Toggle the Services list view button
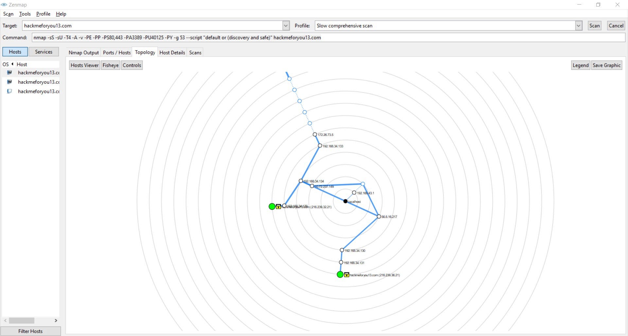This screenshot has width=628, height=336. click(44, 52)
